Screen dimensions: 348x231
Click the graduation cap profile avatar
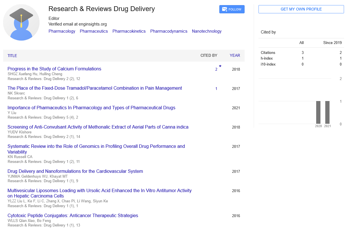click(x=21, y=23)
